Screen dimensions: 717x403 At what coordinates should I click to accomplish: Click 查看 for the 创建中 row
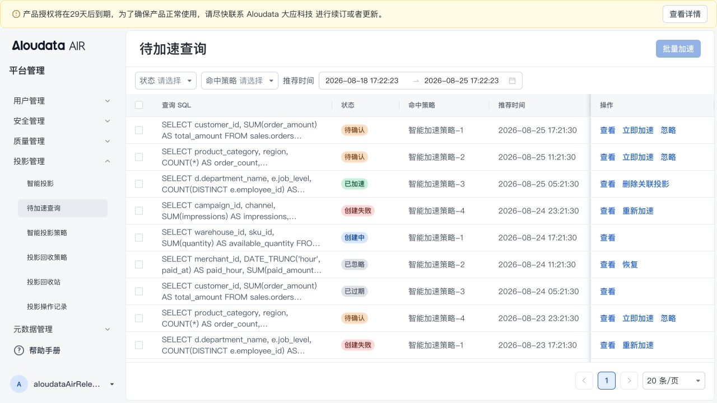coord(608,237)
